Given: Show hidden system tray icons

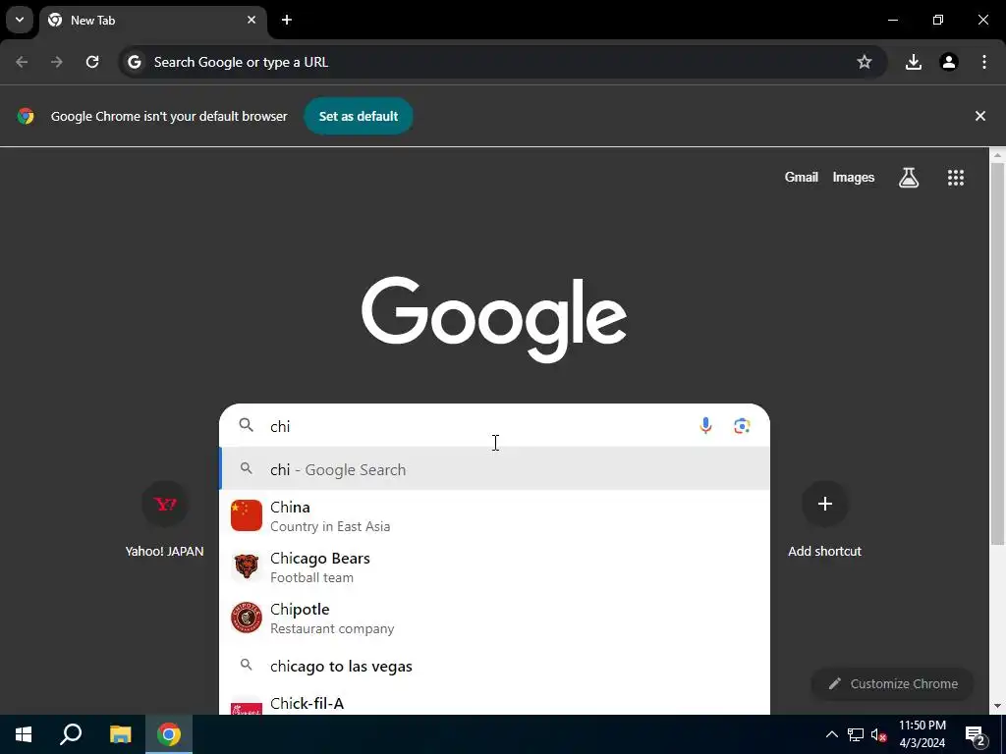Looking at the screenshot, I should [831, 734].
